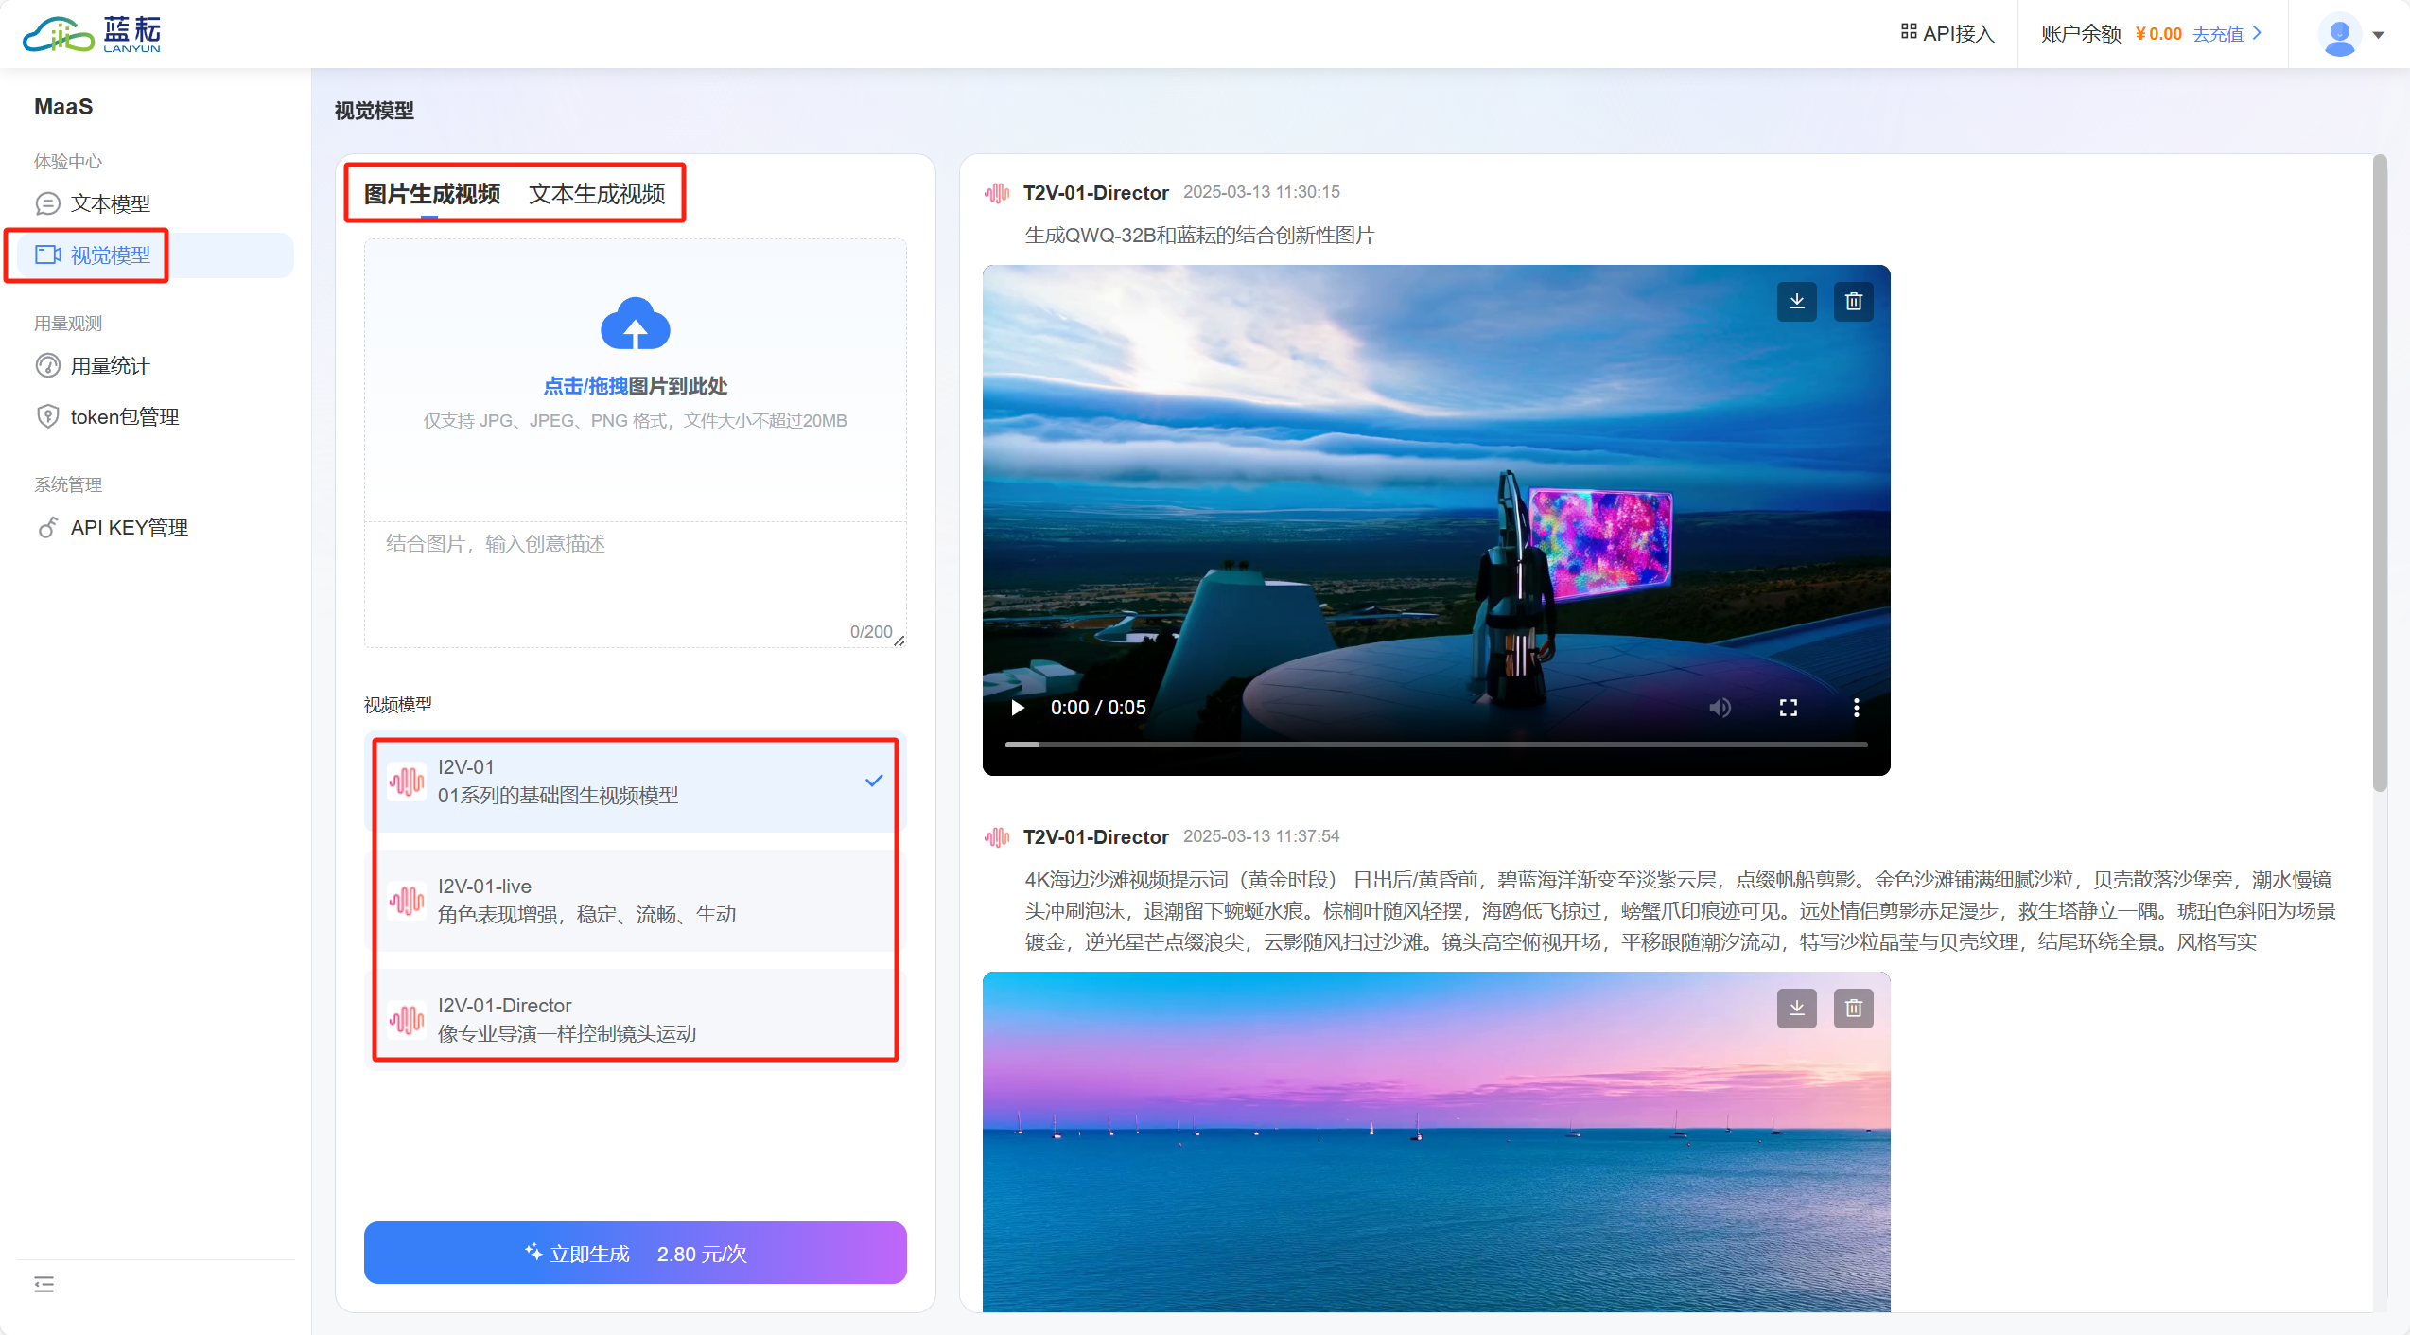Open the API接入 link
The image size is (2410, 1335).
[x=1947, y=34]
